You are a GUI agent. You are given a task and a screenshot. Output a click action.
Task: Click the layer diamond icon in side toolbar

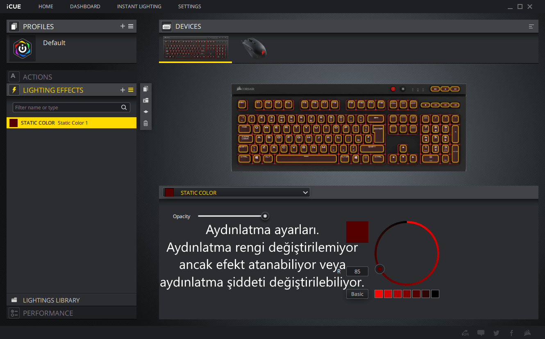(145, 111)
